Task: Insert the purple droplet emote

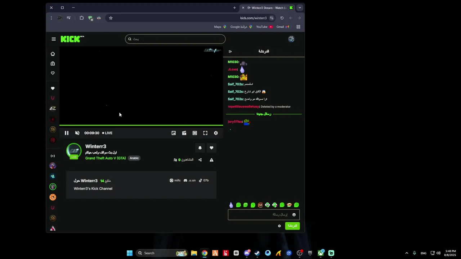Action: [x=231, y=205]
